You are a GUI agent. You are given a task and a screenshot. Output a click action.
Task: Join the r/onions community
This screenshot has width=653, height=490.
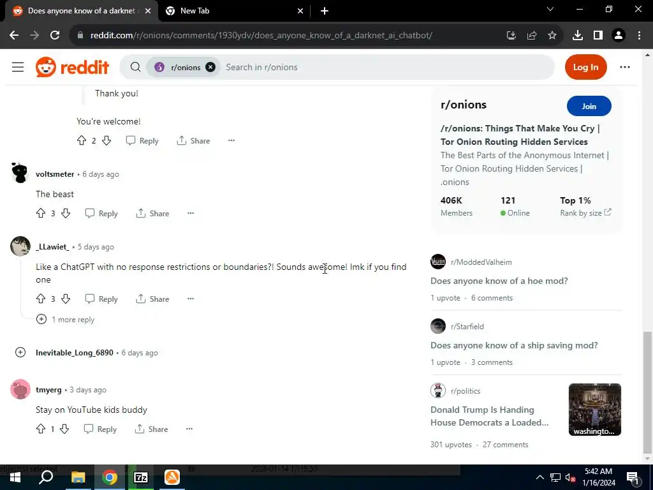click(589, 107)
